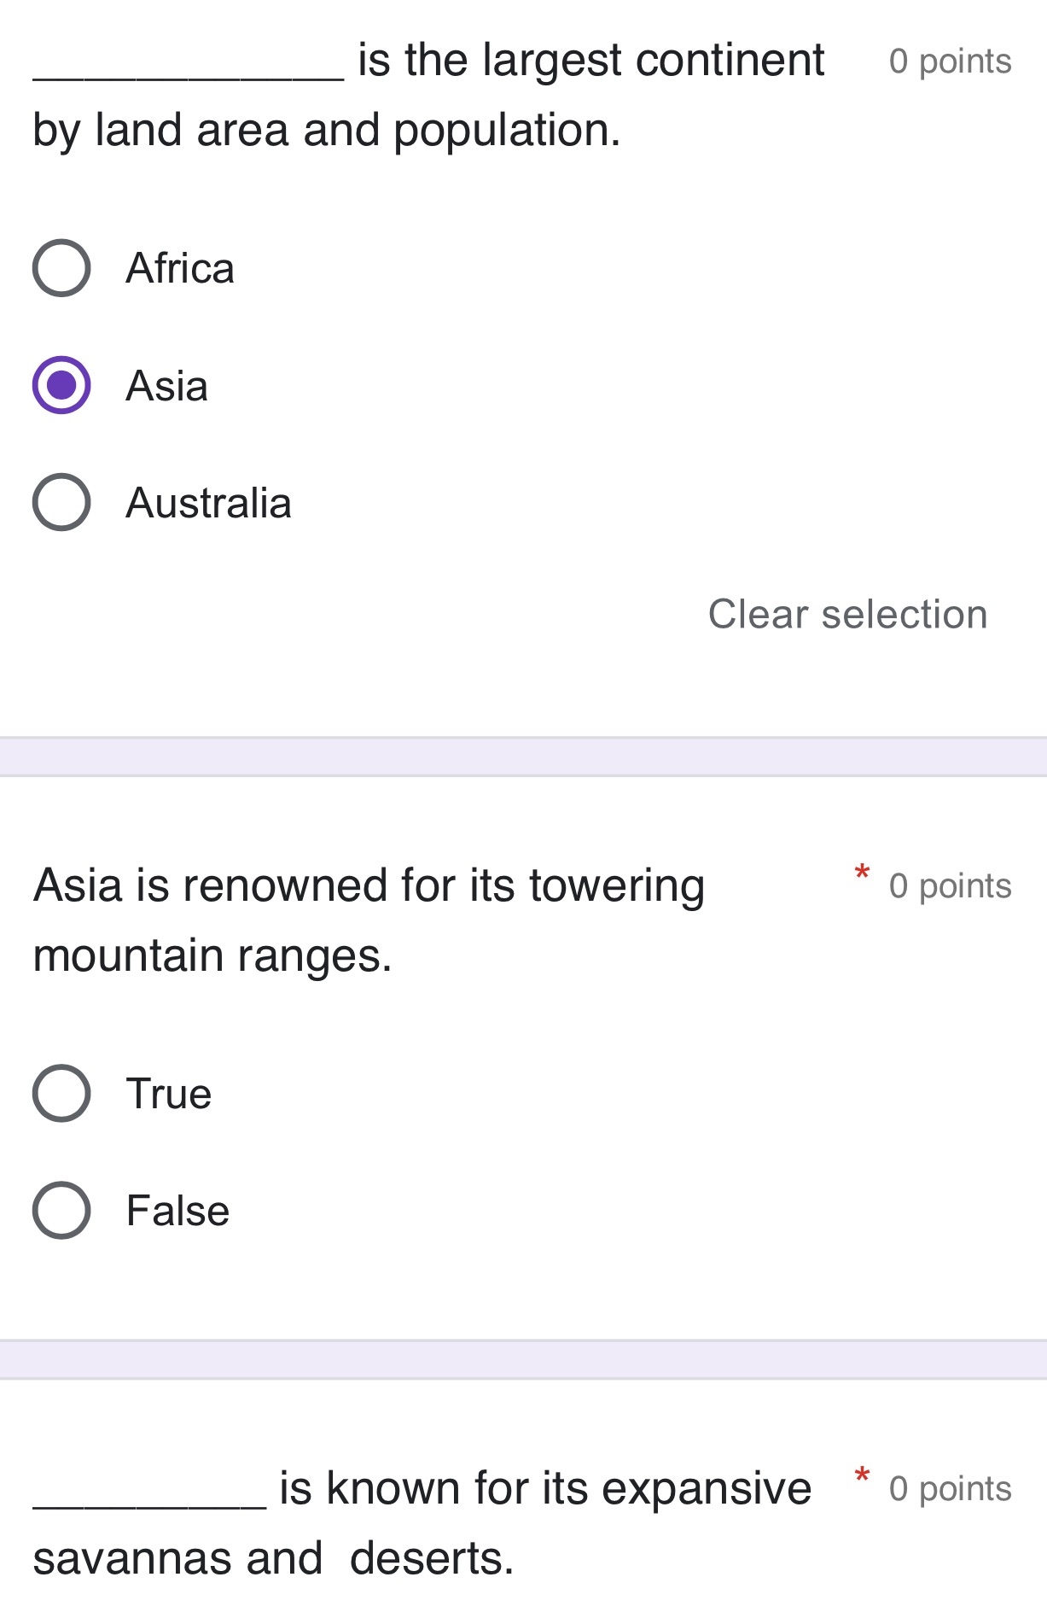The height and width of the screenshot is (1618, 1047).
Task: Pick the False radio button
Action: click(61, 1210)
